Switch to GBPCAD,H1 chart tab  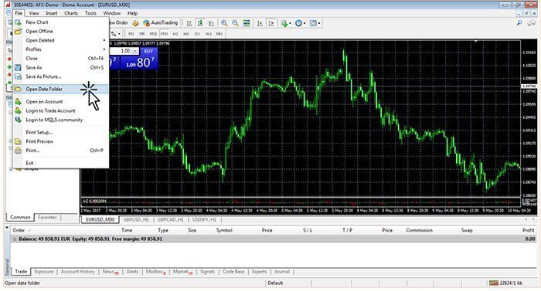pos(171,220)
